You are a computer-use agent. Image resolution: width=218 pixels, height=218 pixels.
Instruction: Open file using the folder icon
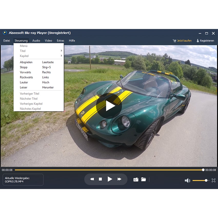(x=144, y=180)
